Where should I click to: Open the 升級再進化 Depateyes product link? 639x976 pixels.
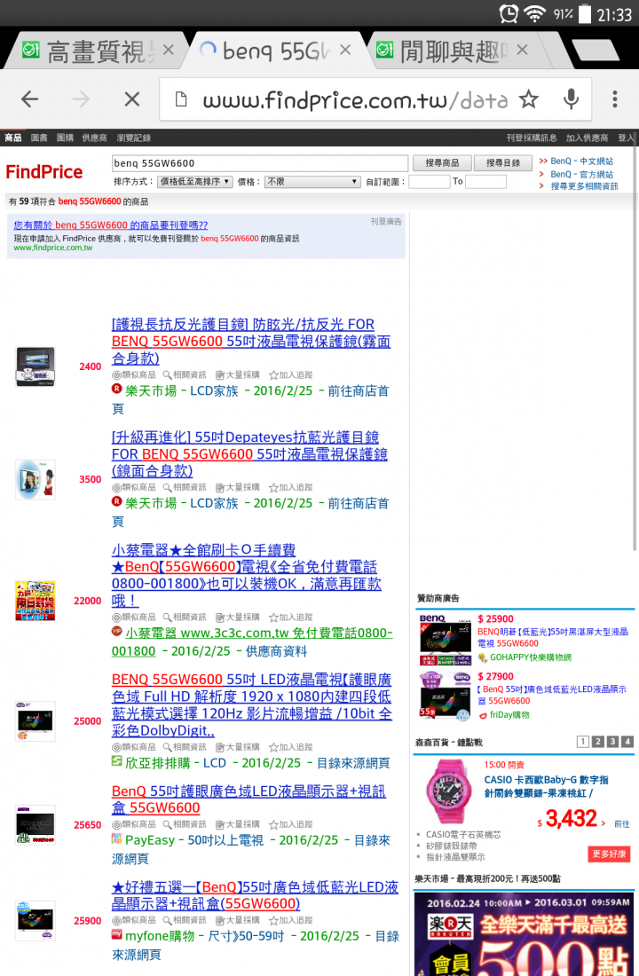[x=249, y=453]
